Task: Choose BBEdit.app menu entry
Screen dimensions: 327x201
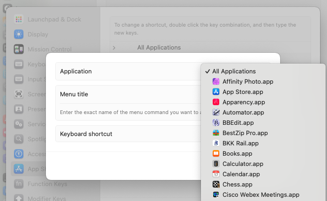Action: [263, 123]
